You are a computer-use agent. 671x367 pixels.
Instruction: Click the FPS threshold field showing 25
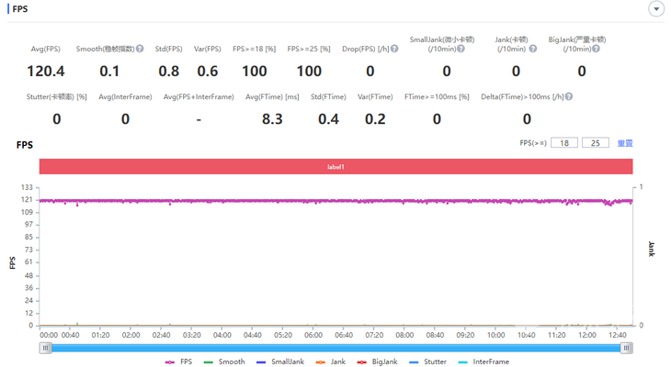pyautogui.click(x=596, y=143)
